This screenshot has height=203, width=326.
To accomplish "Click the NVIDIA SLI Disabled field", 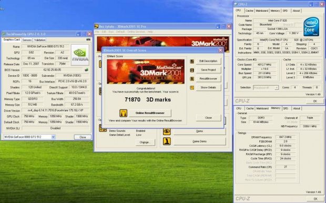I will (x=56, y=128).
